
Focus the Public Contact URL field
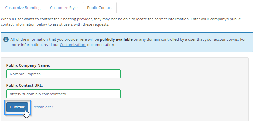(x=63, y=94)
